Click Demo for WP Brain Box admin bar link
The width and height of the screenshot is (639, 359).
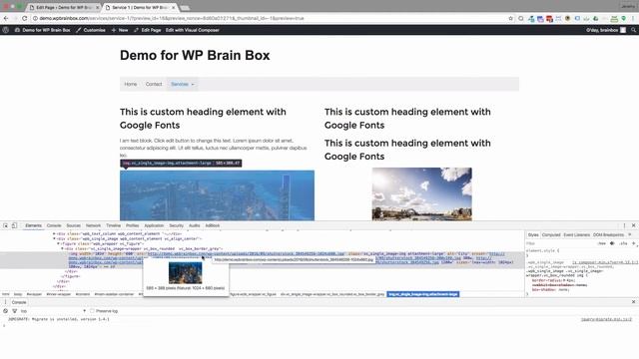coord(42,30)
